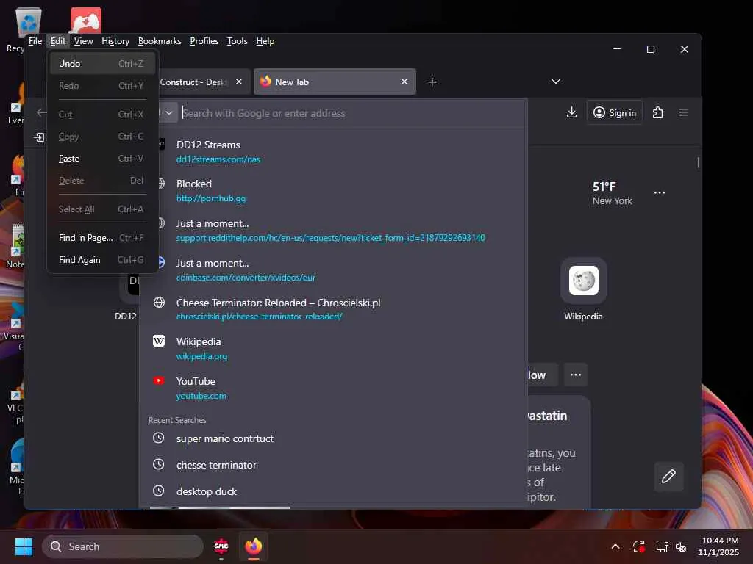Open the Firefox hamburger menu
753x564 pixels.
click(x=684, y=112)
